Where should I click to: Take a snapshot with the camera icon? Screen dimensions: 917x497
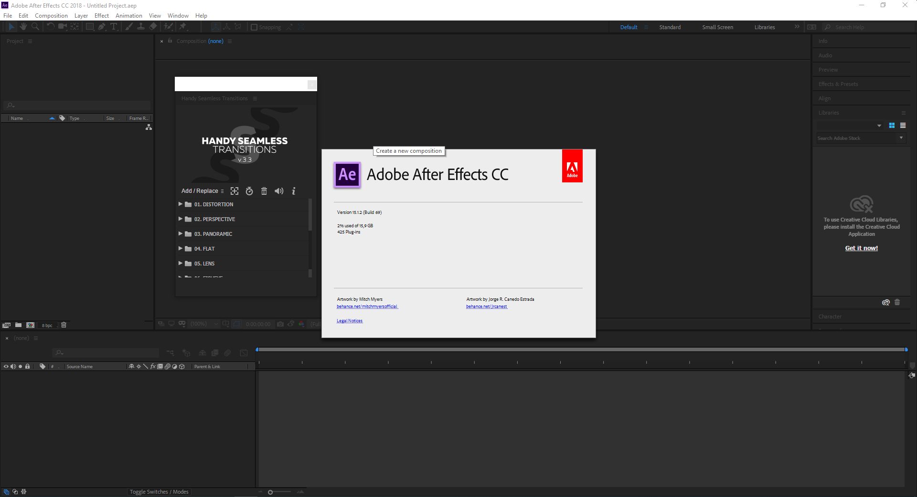pos(280,324)
